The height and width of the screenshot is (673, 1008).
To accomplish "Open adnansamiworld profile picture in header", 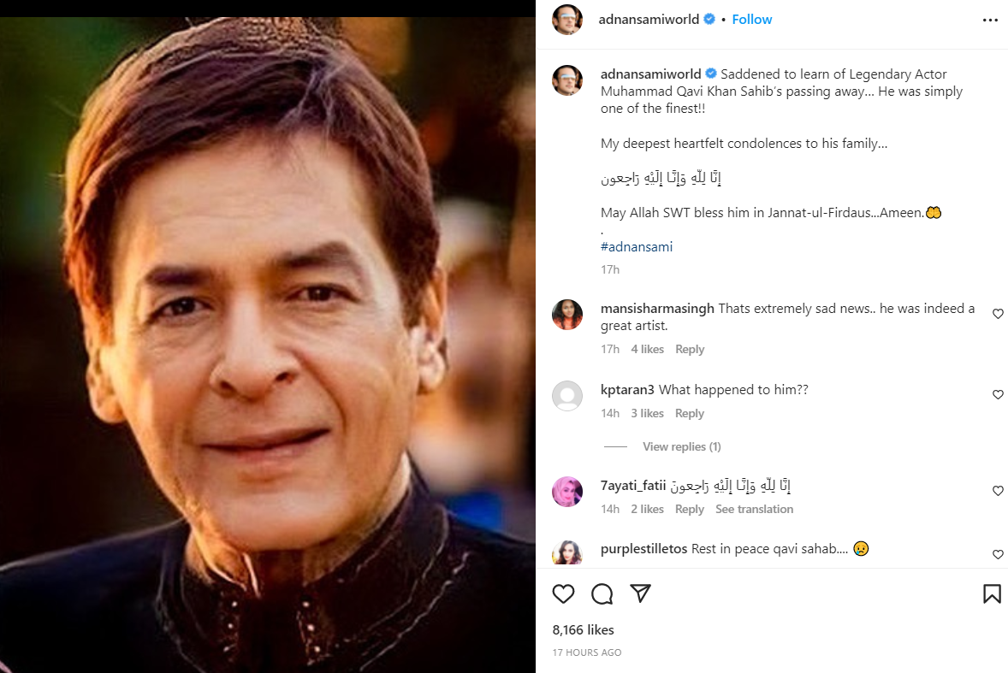I will (567, 20).
